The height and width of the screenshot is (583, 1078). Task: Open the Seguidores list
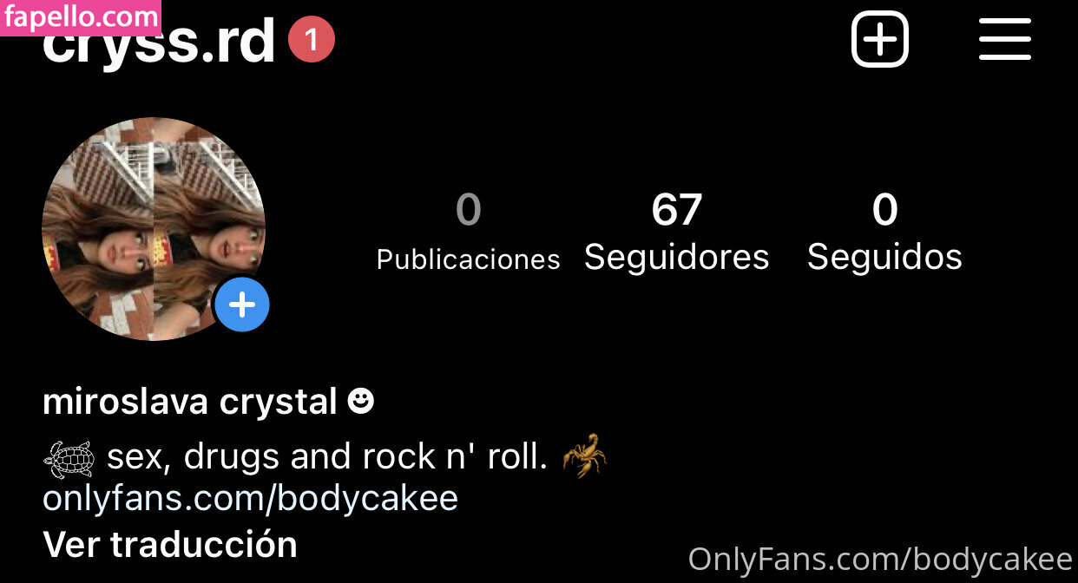[677, 233]
